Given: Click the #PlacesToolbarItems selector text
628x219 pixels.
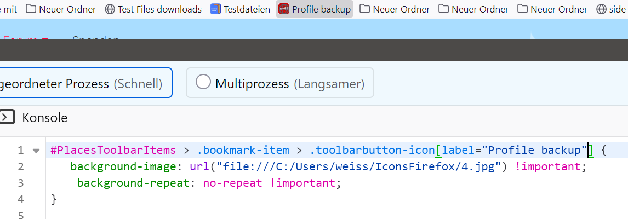Looking at the screenshot, I should click(113, 150).
